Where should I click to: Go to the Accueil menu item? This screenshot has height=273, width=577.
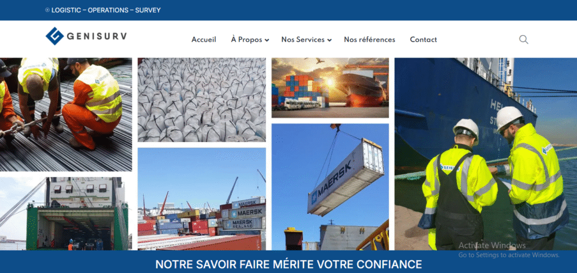click(204, 39)
